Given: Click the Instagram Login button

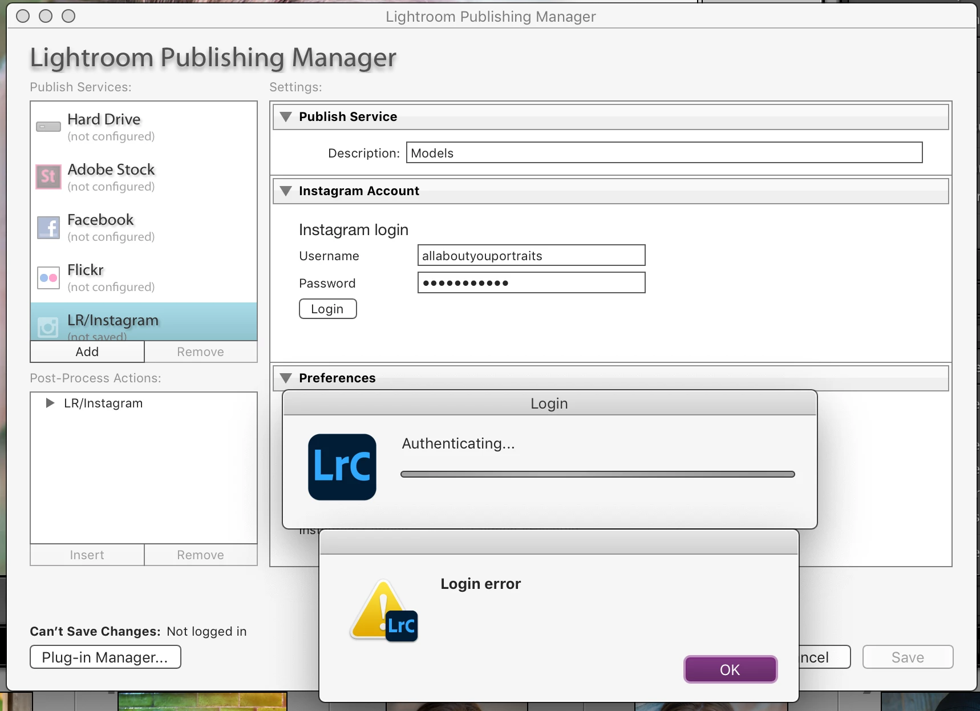Looking at the screenshot, I should point(328,309).
